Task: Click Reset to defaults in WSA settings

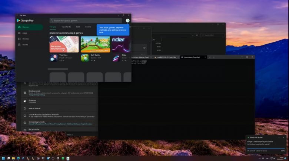Action: (x=34, y=109)
